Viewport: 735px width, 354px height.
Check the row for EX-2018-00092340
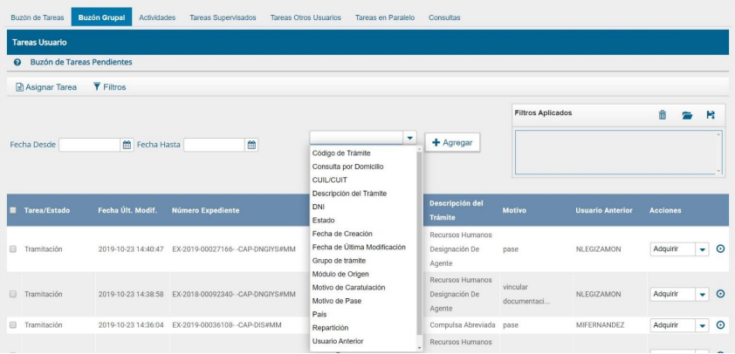[12, 294]
